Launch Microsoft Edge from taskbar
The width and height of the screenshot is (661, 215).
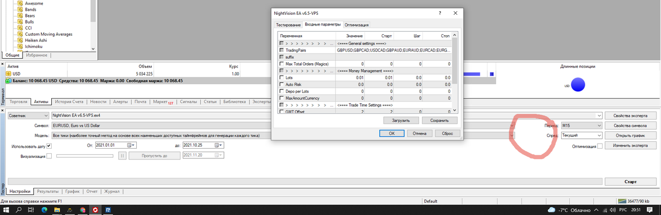(x=44, y=210)
